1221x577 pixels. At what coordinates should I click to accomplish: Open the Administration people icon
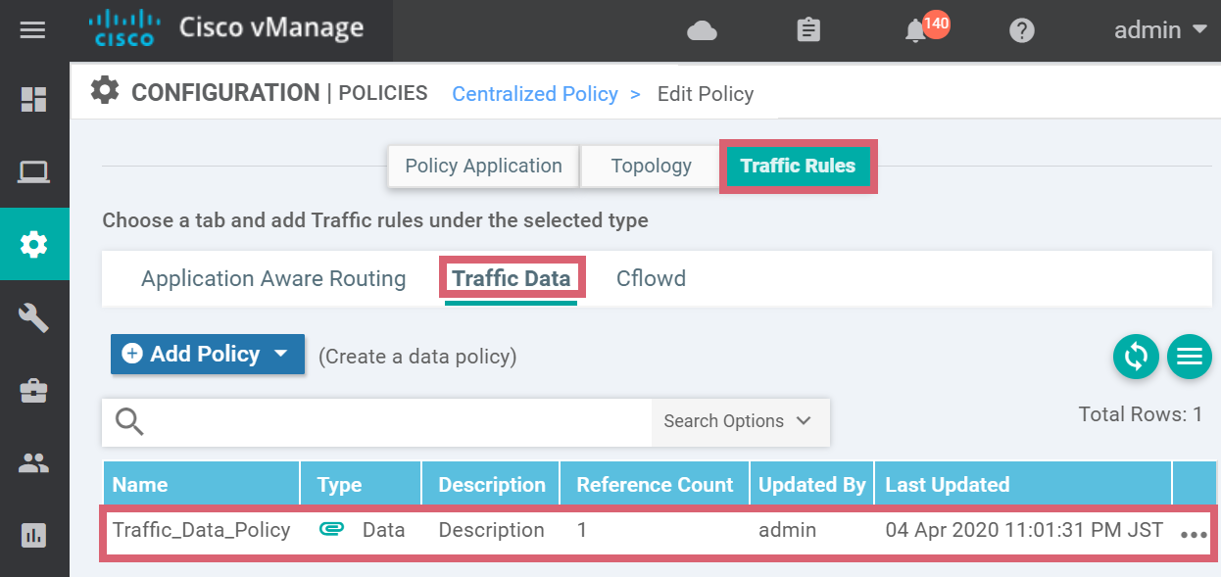[x=34, y=463]
